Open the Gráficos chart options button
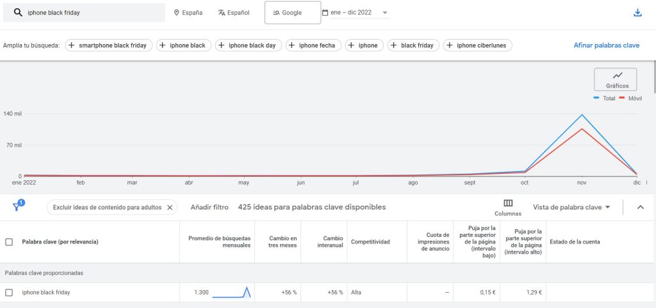The height and width of the screenshot is (308, 656). point(616,79)
